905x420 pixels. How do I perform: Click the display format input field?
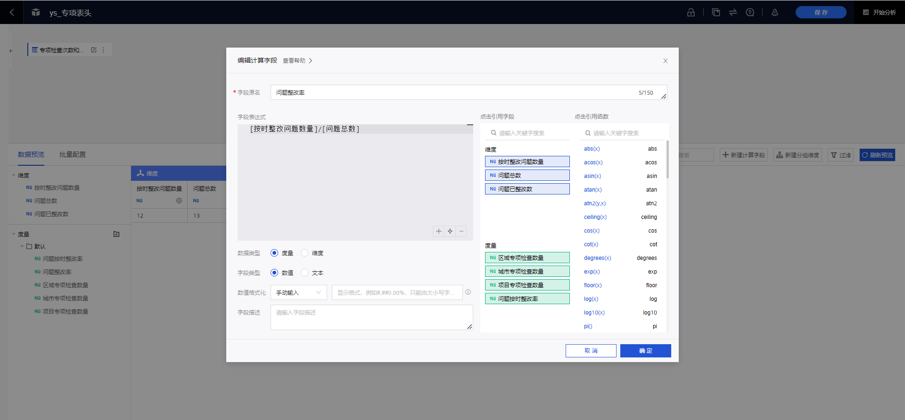(x=397, y=292)
